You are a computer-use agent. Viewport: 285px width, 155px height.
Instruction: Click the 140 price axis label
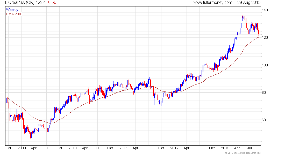point(265,10)
